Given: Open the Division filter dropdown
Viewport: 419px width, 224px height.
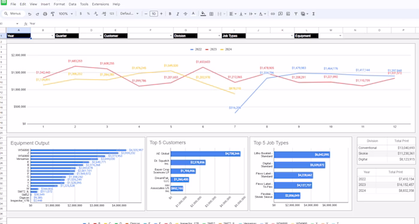Looking at the screenshot, I should coord(219,36).
